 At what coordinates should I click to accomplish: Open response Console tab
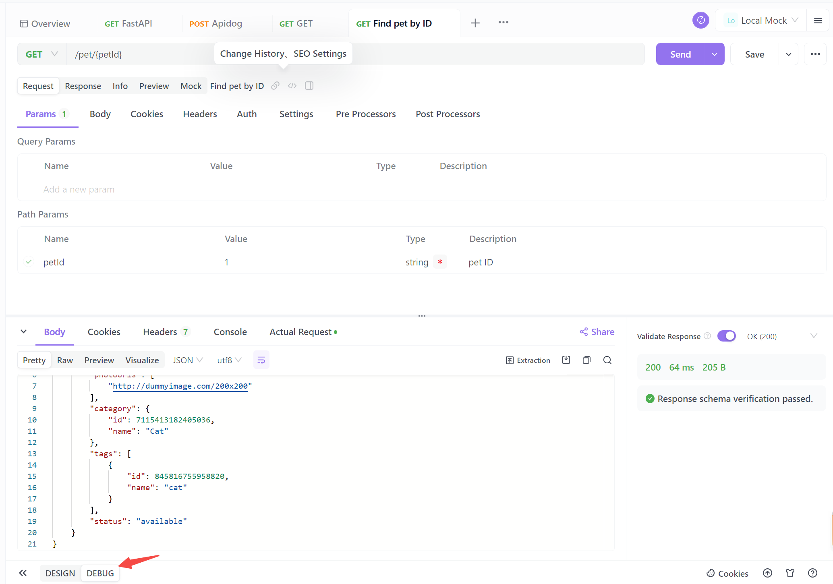230,332
